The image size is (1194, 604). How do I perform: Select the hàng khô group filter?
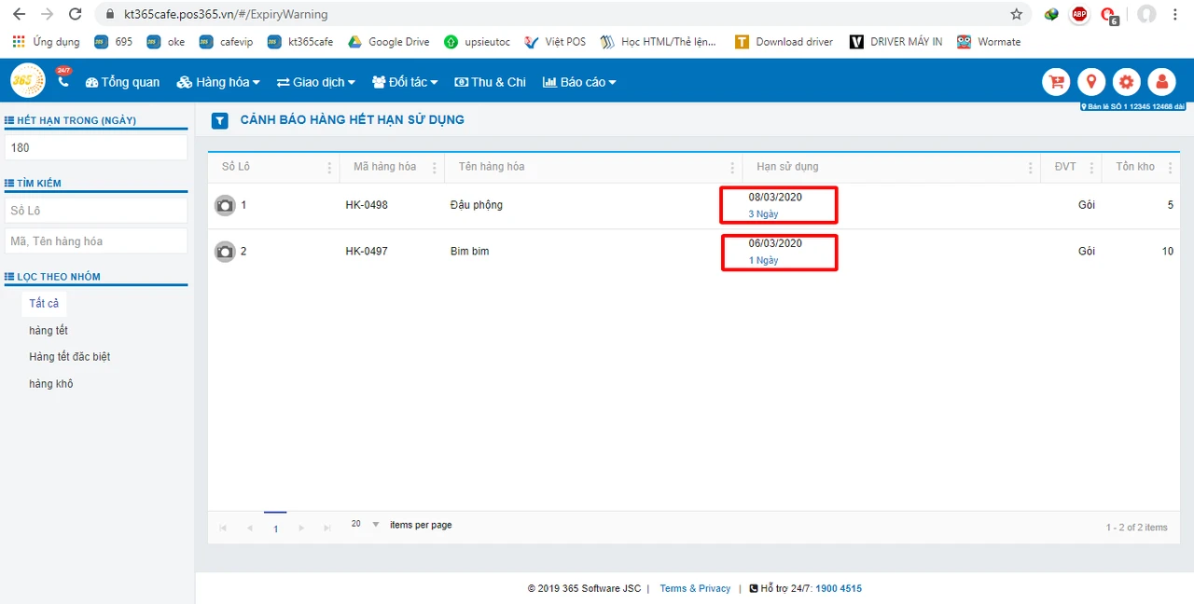pyautogui.click(x=51, y=384)
